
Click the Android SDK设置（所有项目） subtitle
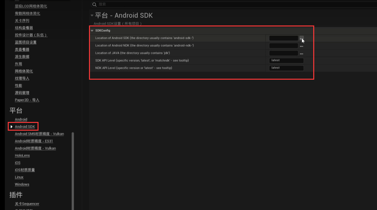(x=117, y=24)
